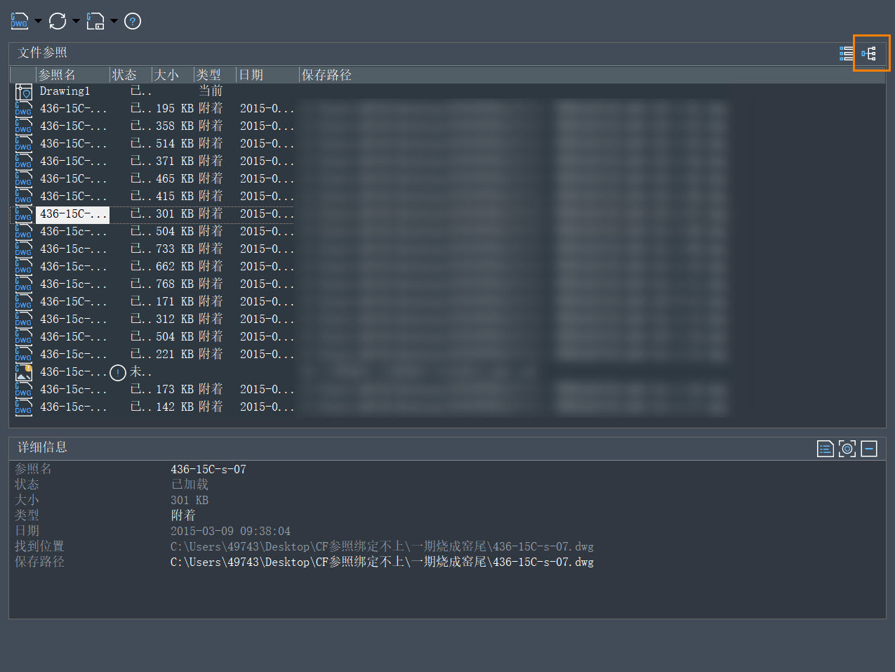Sort by the 类型 column header
The height and width of the screenshot is (672, 895).
pos(215,75)
